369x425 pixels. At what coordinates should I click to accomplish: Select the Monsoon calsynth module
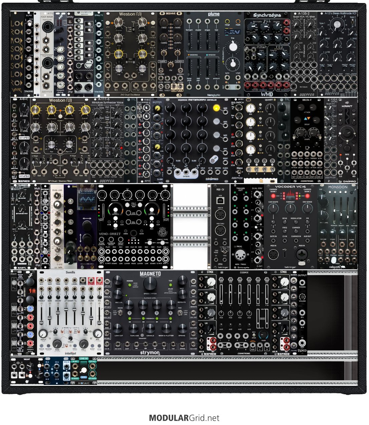click(x=337, y=227)
